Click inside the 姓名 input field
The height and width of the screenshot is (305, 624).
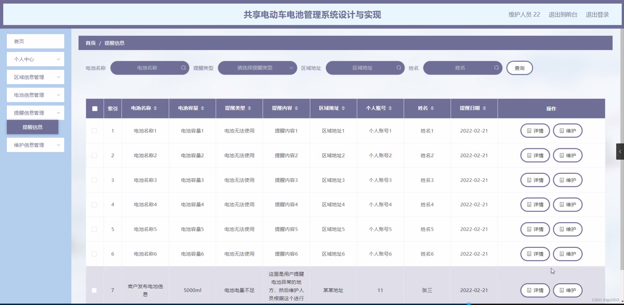click(x=462, y=68)
